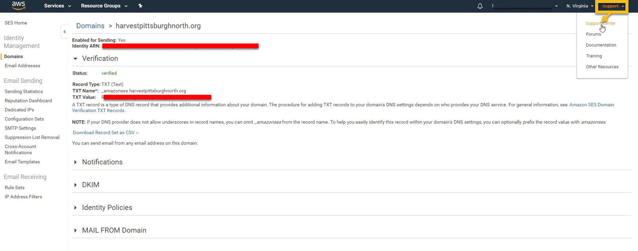
Task: Open the Support menu
Action: point(612,6)
